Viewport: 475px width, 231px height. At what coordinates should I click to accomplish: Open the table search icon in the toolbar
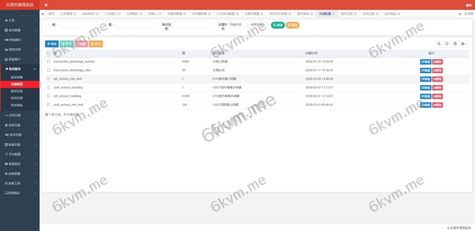[x=439, y=44]
